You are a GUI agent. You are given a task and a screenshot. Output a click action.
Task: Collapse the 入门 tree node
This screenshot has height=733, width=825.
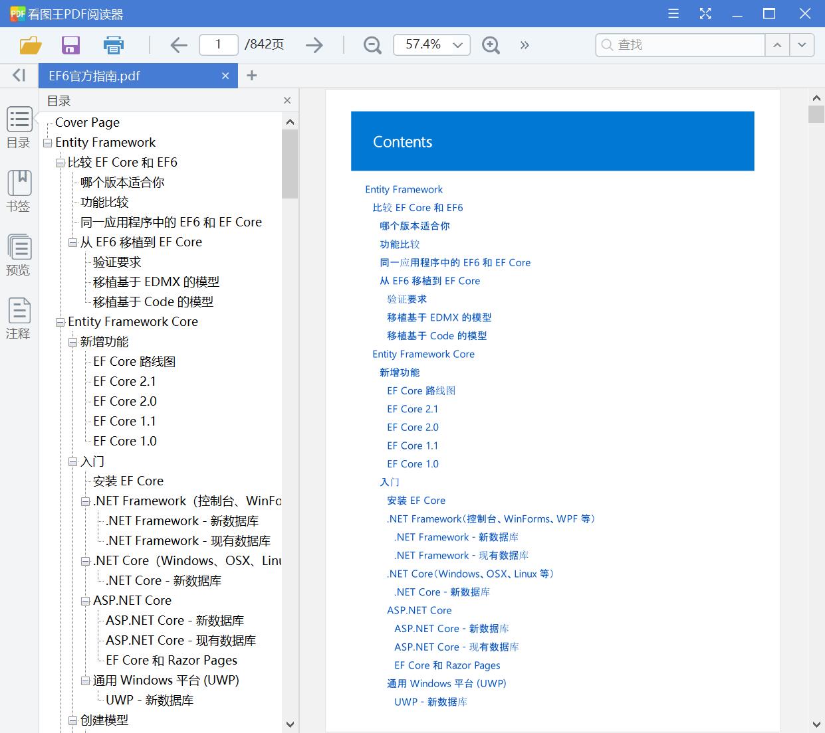(x=72, y=461)
